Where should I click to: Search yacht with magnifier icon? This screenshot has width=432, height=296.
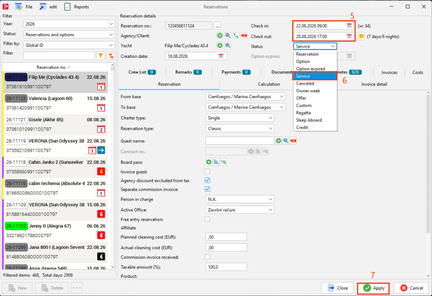pos(227,46)
